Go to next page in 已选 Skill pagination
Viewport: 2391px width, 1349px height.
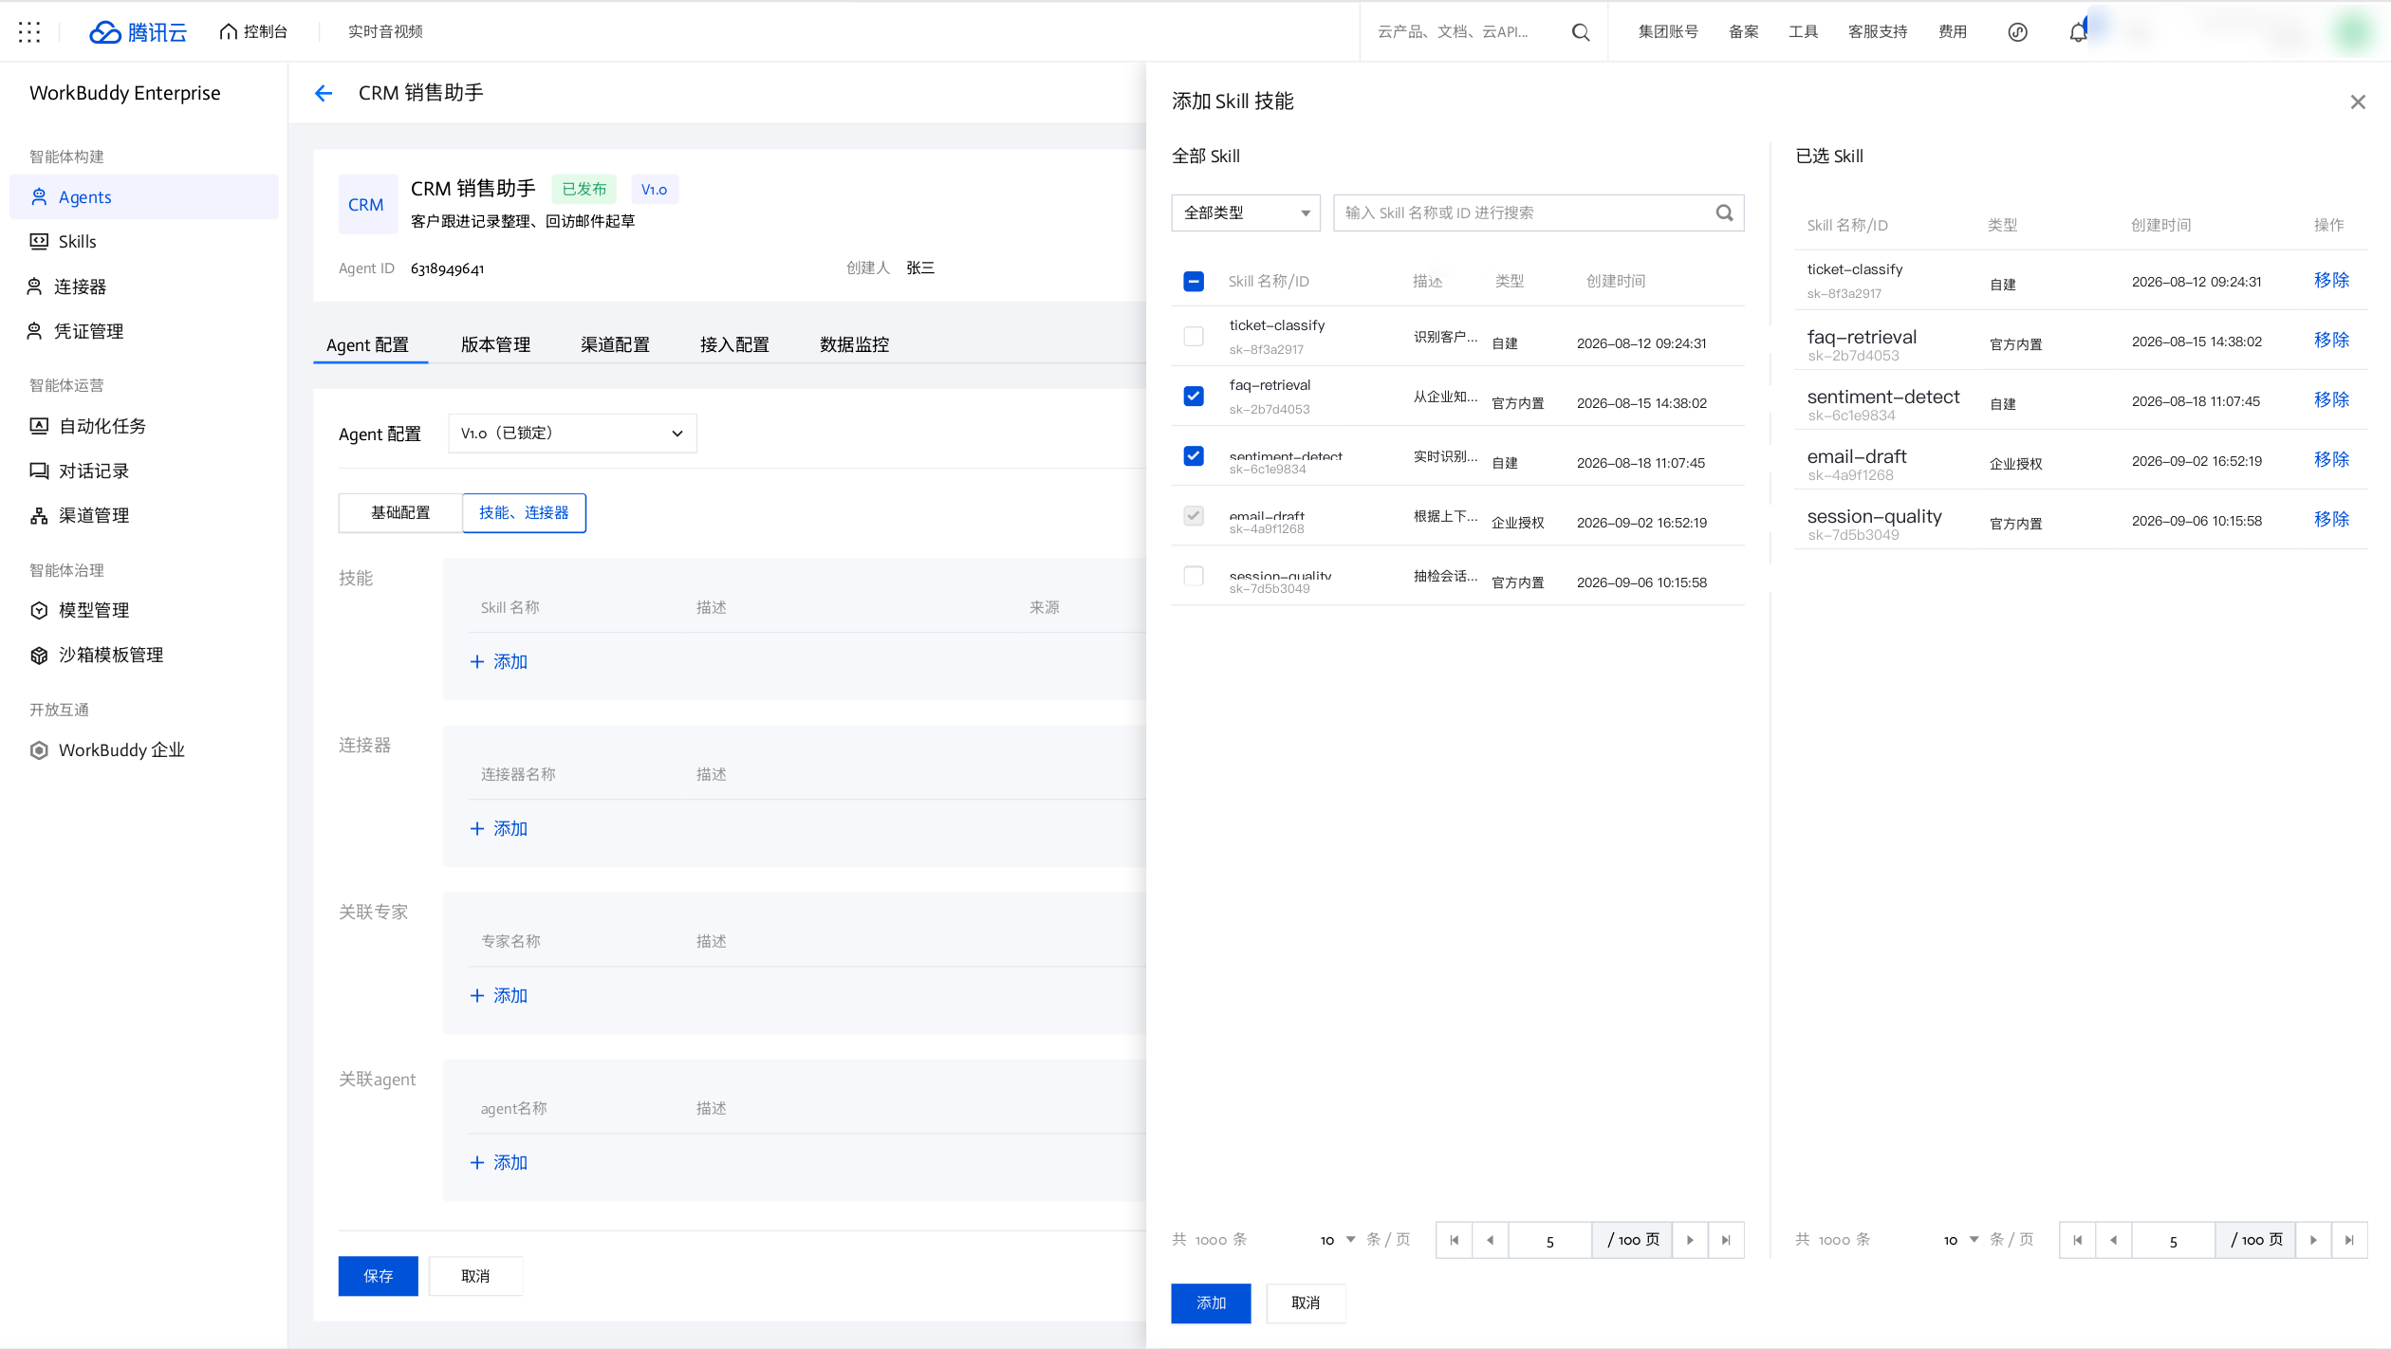[2313, 1240]
